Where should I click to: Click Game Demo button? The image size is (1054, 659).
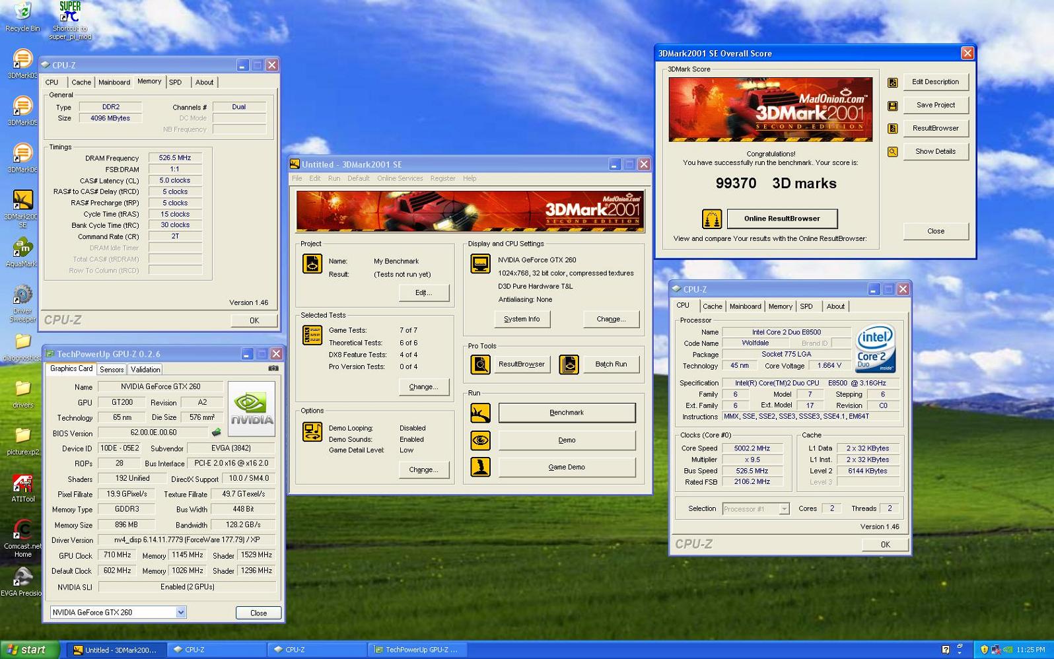coord(567,467)
